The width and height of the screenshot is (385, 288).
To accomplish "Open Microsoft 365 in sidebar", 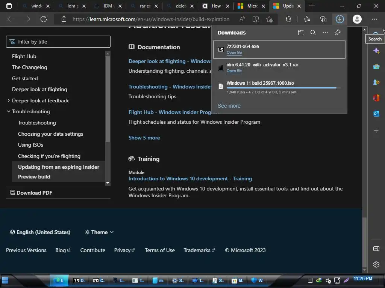I will [376, 98].
